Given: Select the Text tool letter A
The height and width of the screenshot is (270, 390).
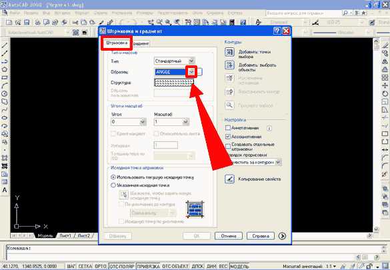Looking at the screenshot, I should pos(5,190).
